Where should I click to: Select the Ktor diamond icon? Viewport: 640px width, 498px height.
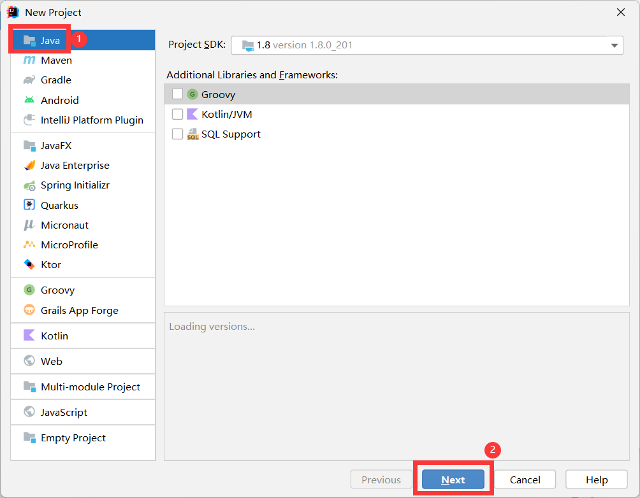(x=29, y=265)
